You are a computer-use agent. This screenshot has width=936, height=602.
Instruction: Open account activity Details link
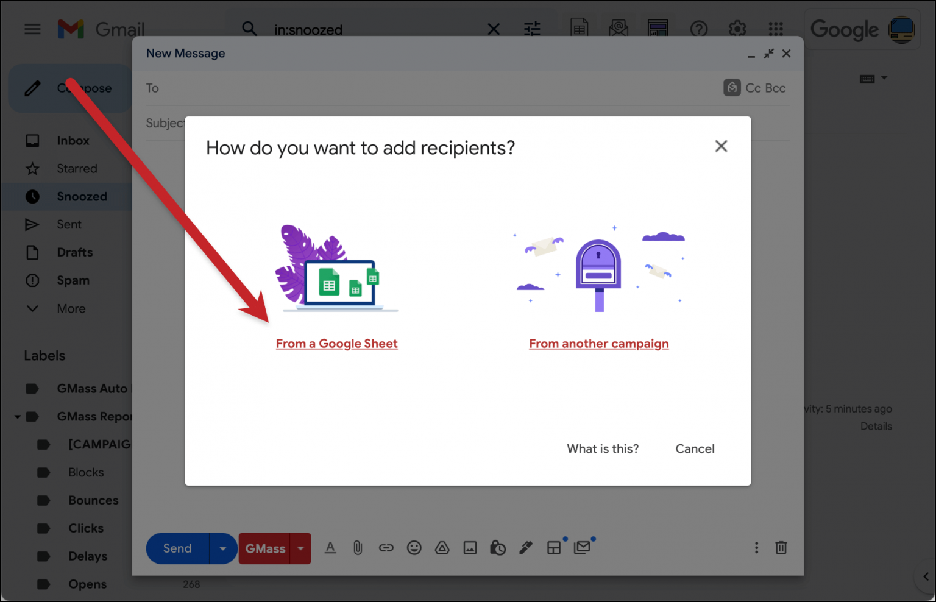[x=876, y=427]
